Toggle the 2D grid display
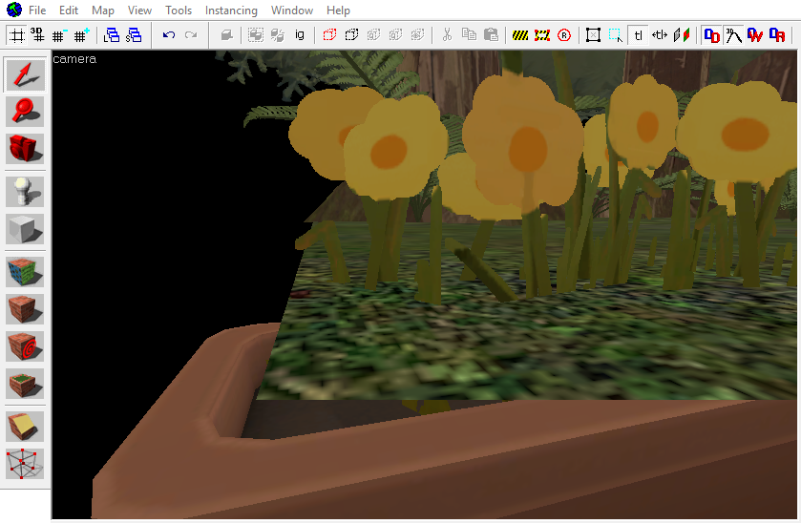The width and height of the screenshot is (801, 523). coord(17,35)
